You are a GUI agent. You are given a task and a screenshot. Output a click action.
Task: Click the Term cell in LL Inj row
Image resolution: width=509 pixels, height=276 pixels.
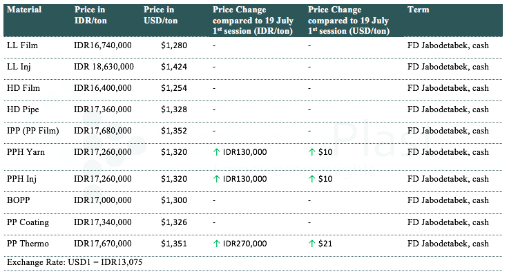448,67
